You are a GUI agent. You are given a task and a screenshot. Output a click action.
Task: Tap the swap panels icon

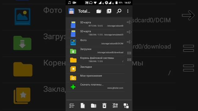coord(126,106)
